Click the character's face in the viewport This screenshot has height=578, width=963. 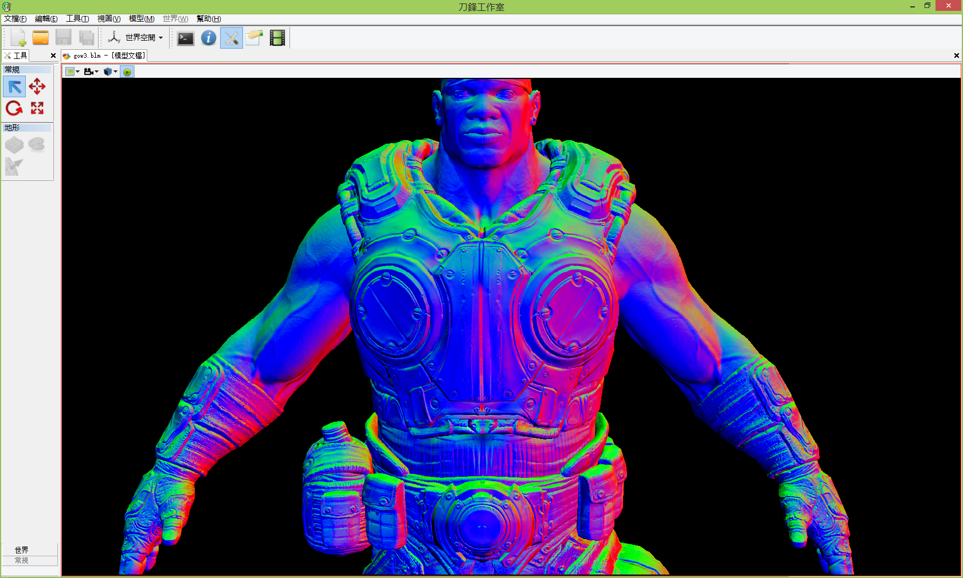(486, 123)
